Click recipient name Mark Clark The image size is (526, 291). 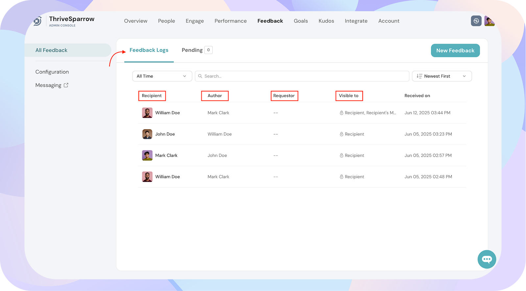166,156
